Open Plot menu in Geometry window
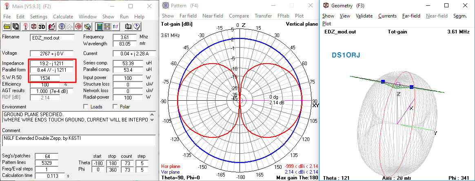475x181 pixels. pyautogui.click(x=326, y=23)
